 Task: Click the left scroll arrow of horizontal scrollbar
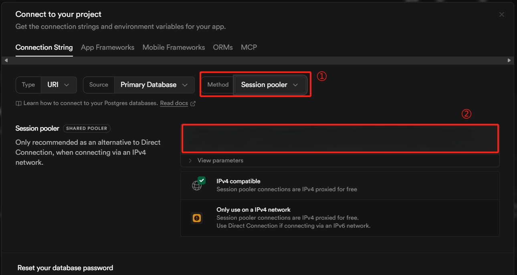coord(6,60)
